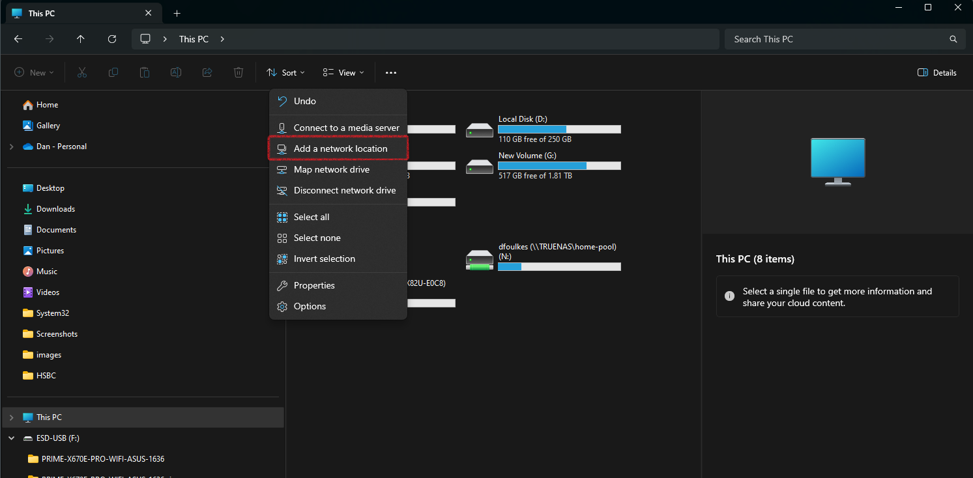
Task: Collapse the ESD-USB (F:) drive in the sidebar
Action: click(10, 438)
